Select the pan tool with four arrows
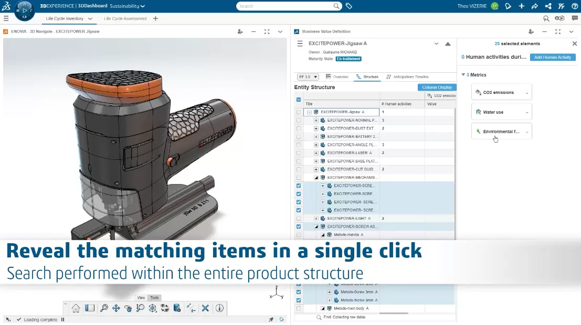The image size is (581, 325). point(116,308)
